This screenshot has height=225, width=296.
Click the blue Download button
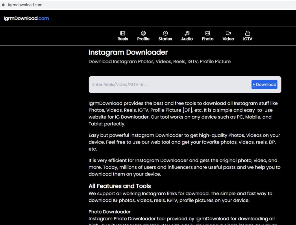tap(264, 84)
